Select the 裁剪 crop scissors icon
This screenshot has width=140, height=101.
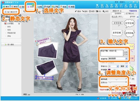[116, 6]
